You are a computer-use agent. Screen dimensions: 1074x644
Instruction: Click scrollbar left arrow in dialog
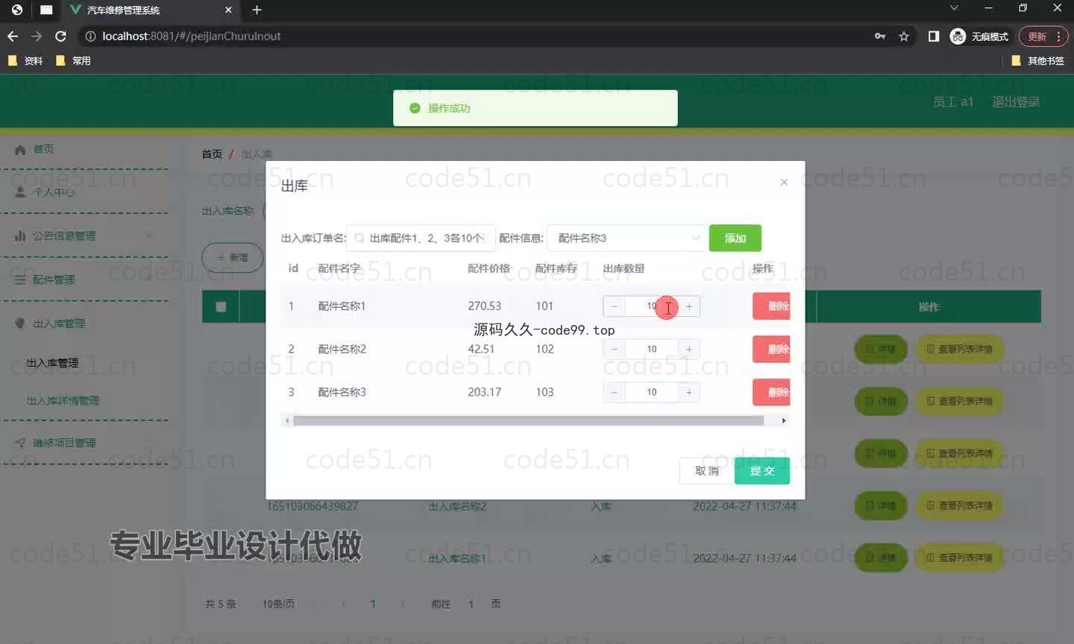[287, 420]
